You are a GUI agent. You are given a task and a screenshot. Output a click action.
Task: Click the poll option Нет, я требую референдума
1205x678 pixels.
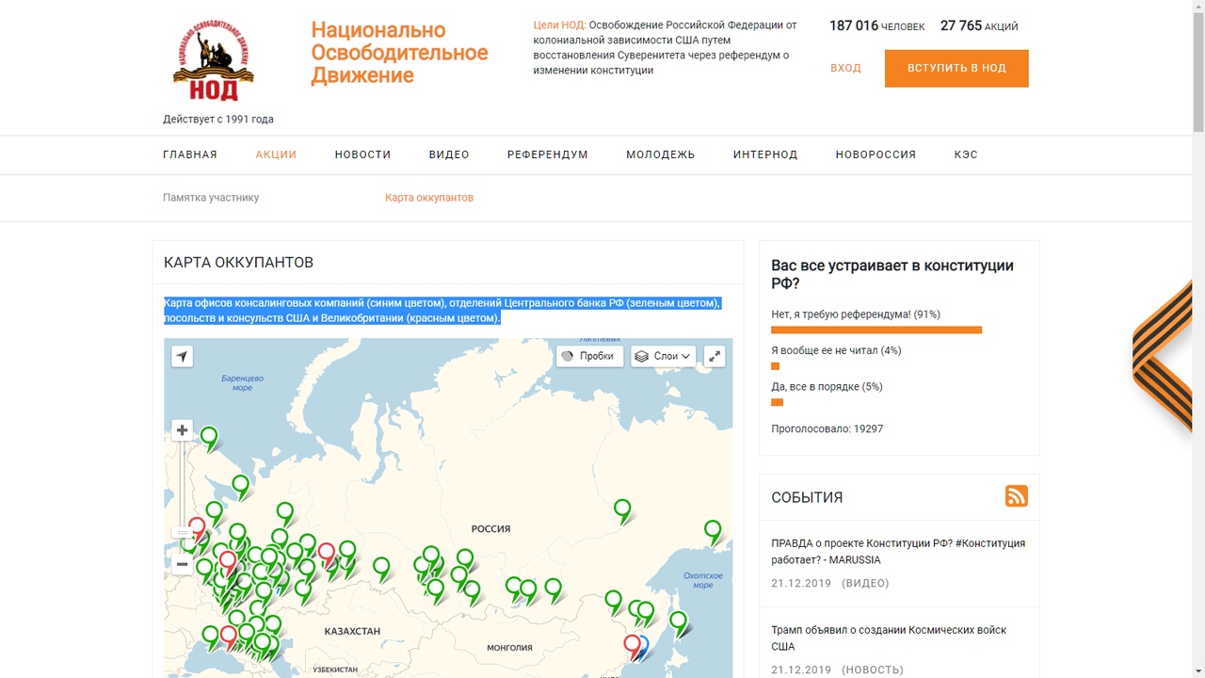856,315
